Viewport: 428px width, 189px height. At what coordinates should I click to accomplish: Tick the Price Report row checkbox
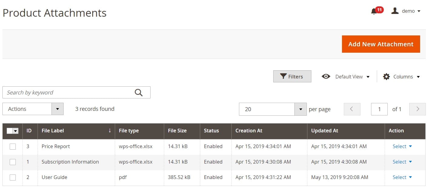pyautogui.click(x=13, y=147)
